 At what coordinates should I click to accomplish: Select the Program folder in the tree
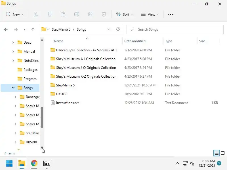click(x=30, y=79)
